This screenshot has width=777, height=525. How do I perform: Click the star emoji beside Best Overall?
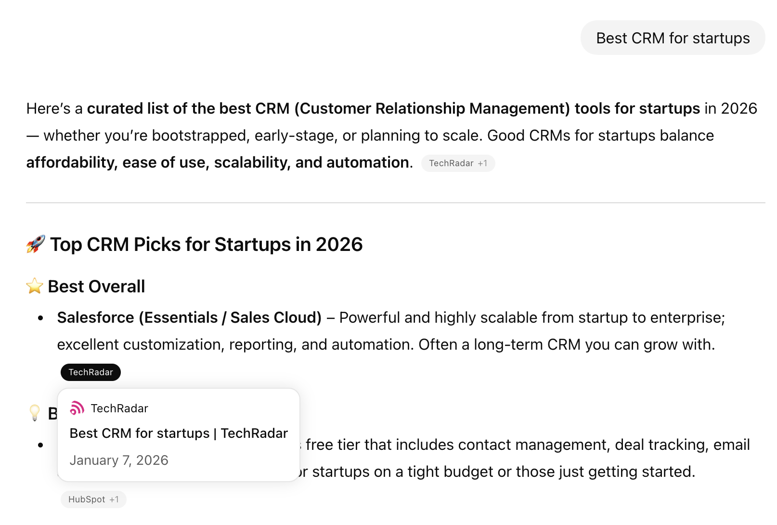(x=35, y=286)
